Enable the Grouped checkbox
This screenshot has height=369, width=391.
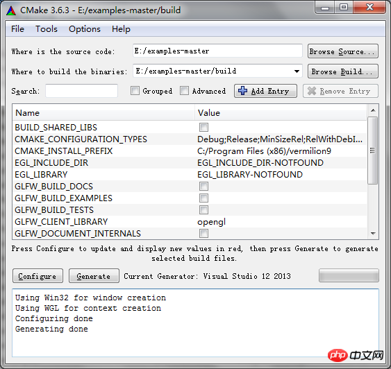135,91
